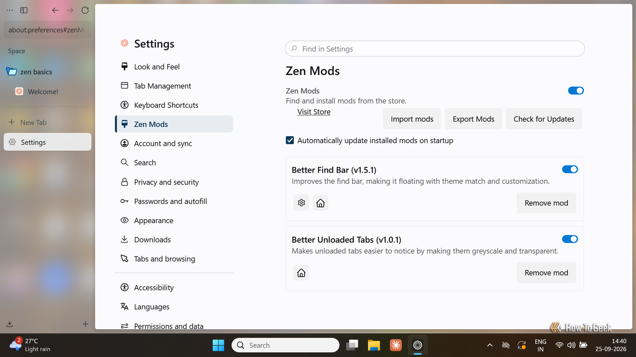Open the Windows Start menu

point(219,345)
